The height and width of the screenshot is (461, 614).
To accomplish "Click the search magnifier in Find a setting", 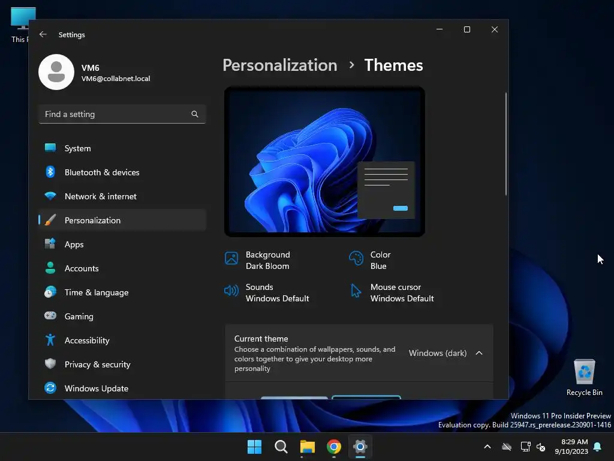I will click(x=195, y=114).
